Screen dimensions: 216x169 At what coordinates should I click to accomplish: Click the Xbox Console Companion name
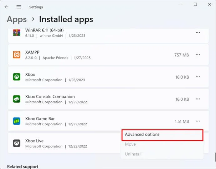pyautogui.click(x=50, y=97)
